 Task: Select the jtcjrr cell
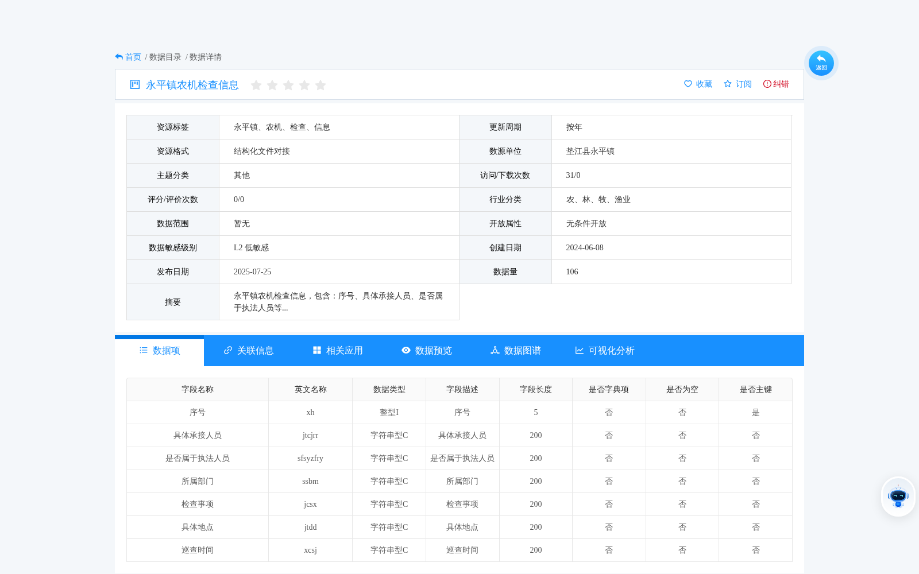(x=311, y=436)
